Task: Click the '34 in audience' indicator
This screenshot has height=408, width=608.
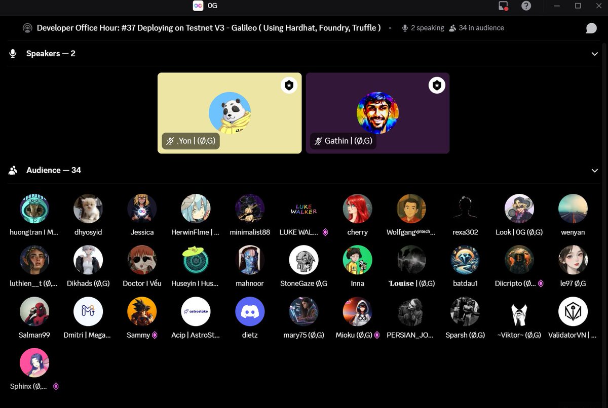Action: [476, 28]
